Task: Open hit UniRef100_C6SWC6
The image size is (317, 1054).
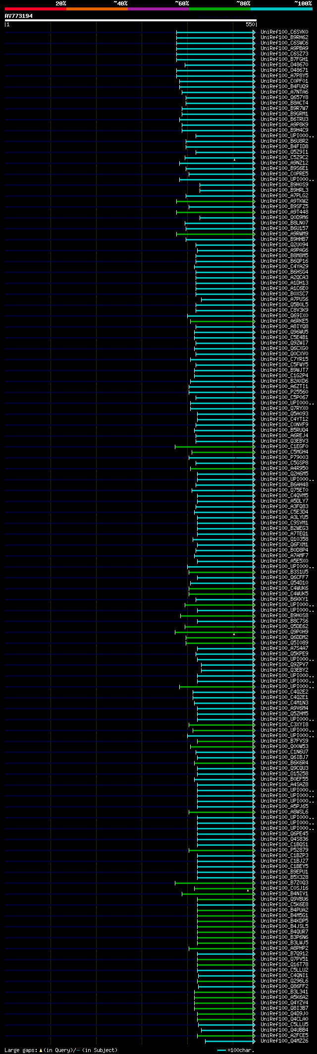Action: (284, 43)
